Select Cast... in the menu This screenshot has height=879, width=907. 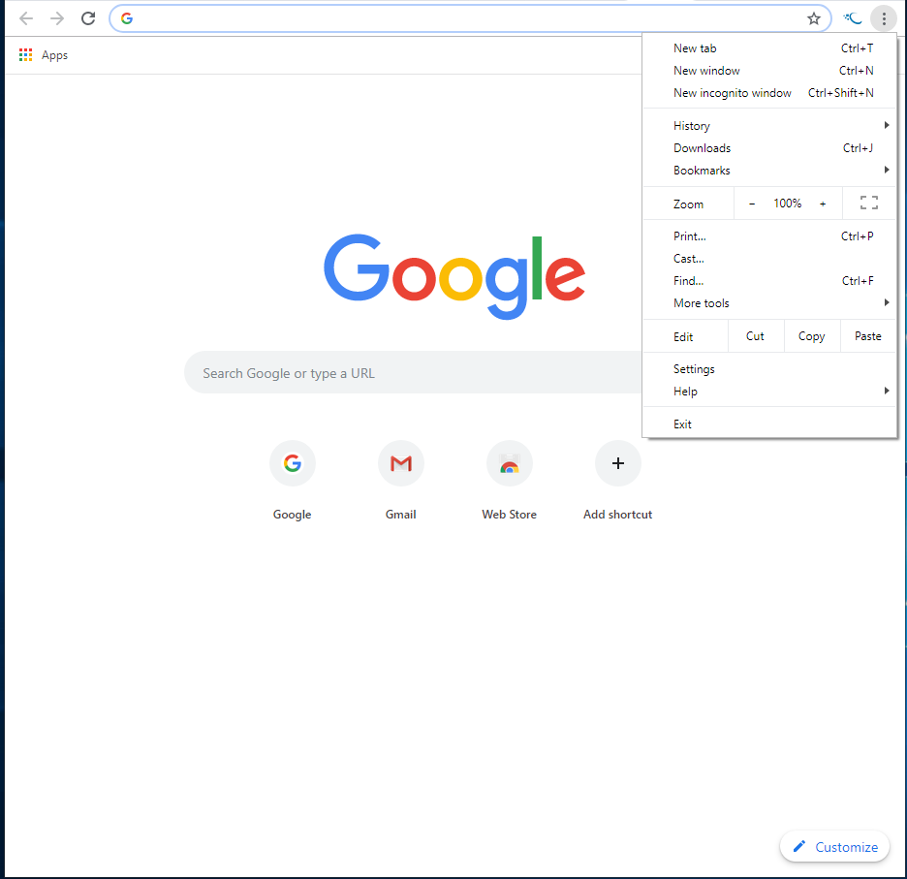pyautogui.click(x=769, y=259)
